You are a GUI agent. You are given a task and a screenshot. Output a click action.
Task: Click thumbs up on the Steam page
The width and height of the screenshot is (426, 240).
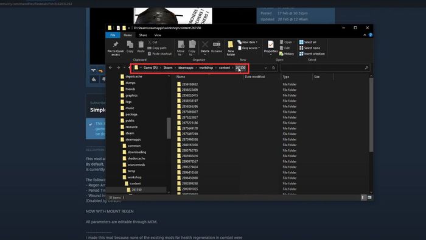(x=94, y=79)
